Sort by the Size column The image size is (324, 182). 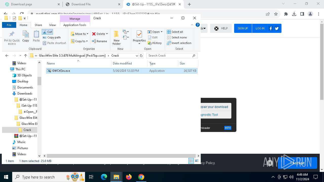(188, 63)
